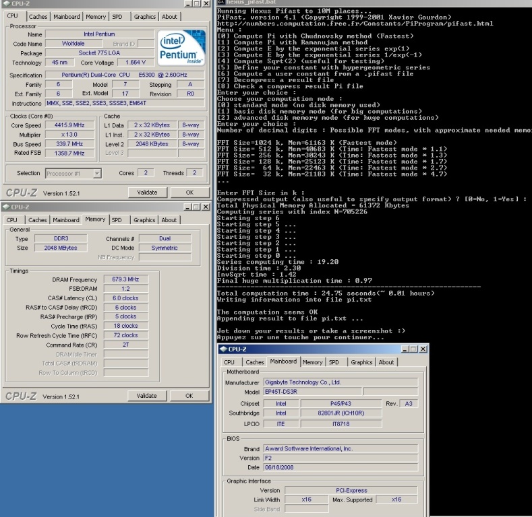This screenshot has width=532, height=517.
Task: Minimize the Mainboard CPU-Z window
Action: [x=405, y=349]
